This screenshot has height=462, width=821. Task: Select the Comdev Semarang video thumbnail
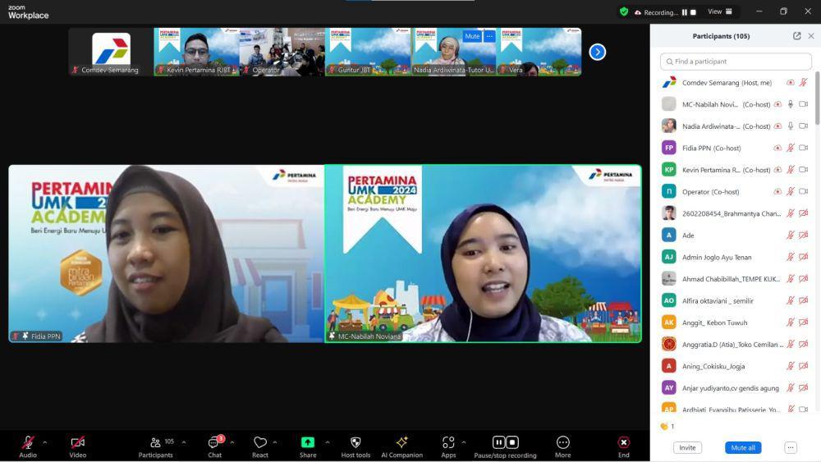pyautogui.click(x=111, y=52)
